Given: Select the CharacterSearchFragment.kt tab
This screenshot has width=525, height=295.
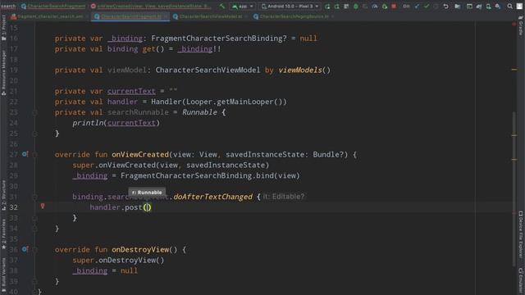Looking at the screenshot, I should [131, 16].
